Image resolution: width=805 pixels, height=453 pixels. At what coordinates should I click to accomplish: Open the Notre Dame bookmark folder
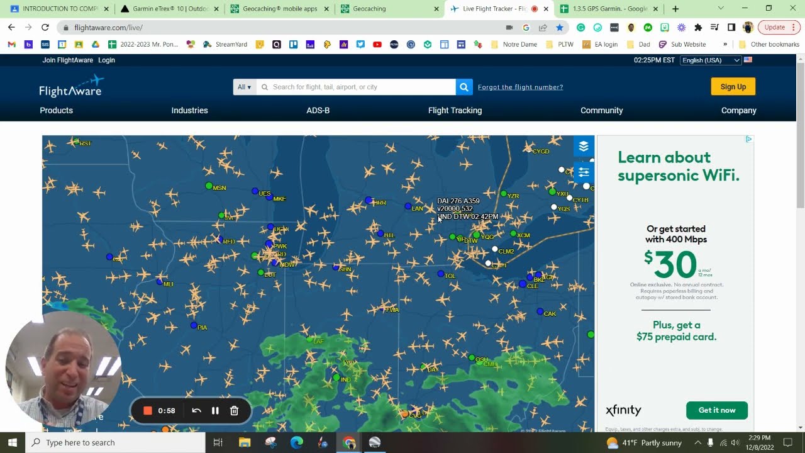[514, 45]
